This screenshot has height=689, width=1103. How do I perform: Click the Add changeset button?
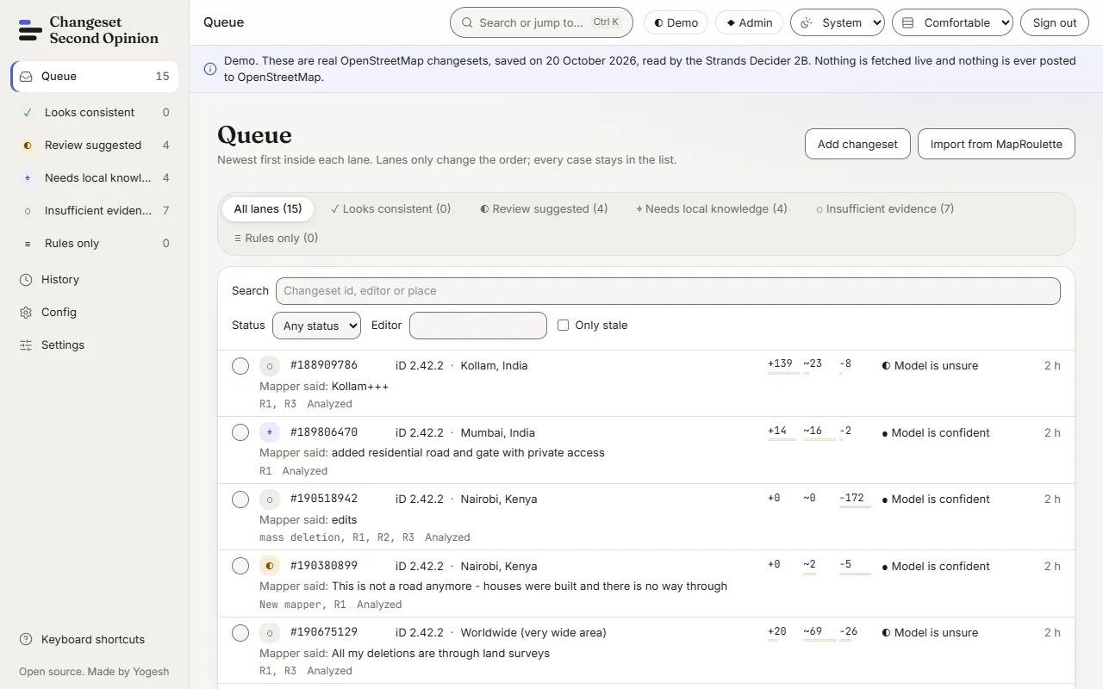click(857, 144)
